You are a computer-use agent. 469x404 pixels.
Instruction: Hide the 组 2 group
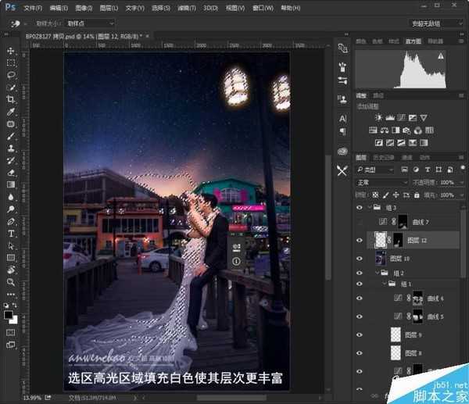360,273
